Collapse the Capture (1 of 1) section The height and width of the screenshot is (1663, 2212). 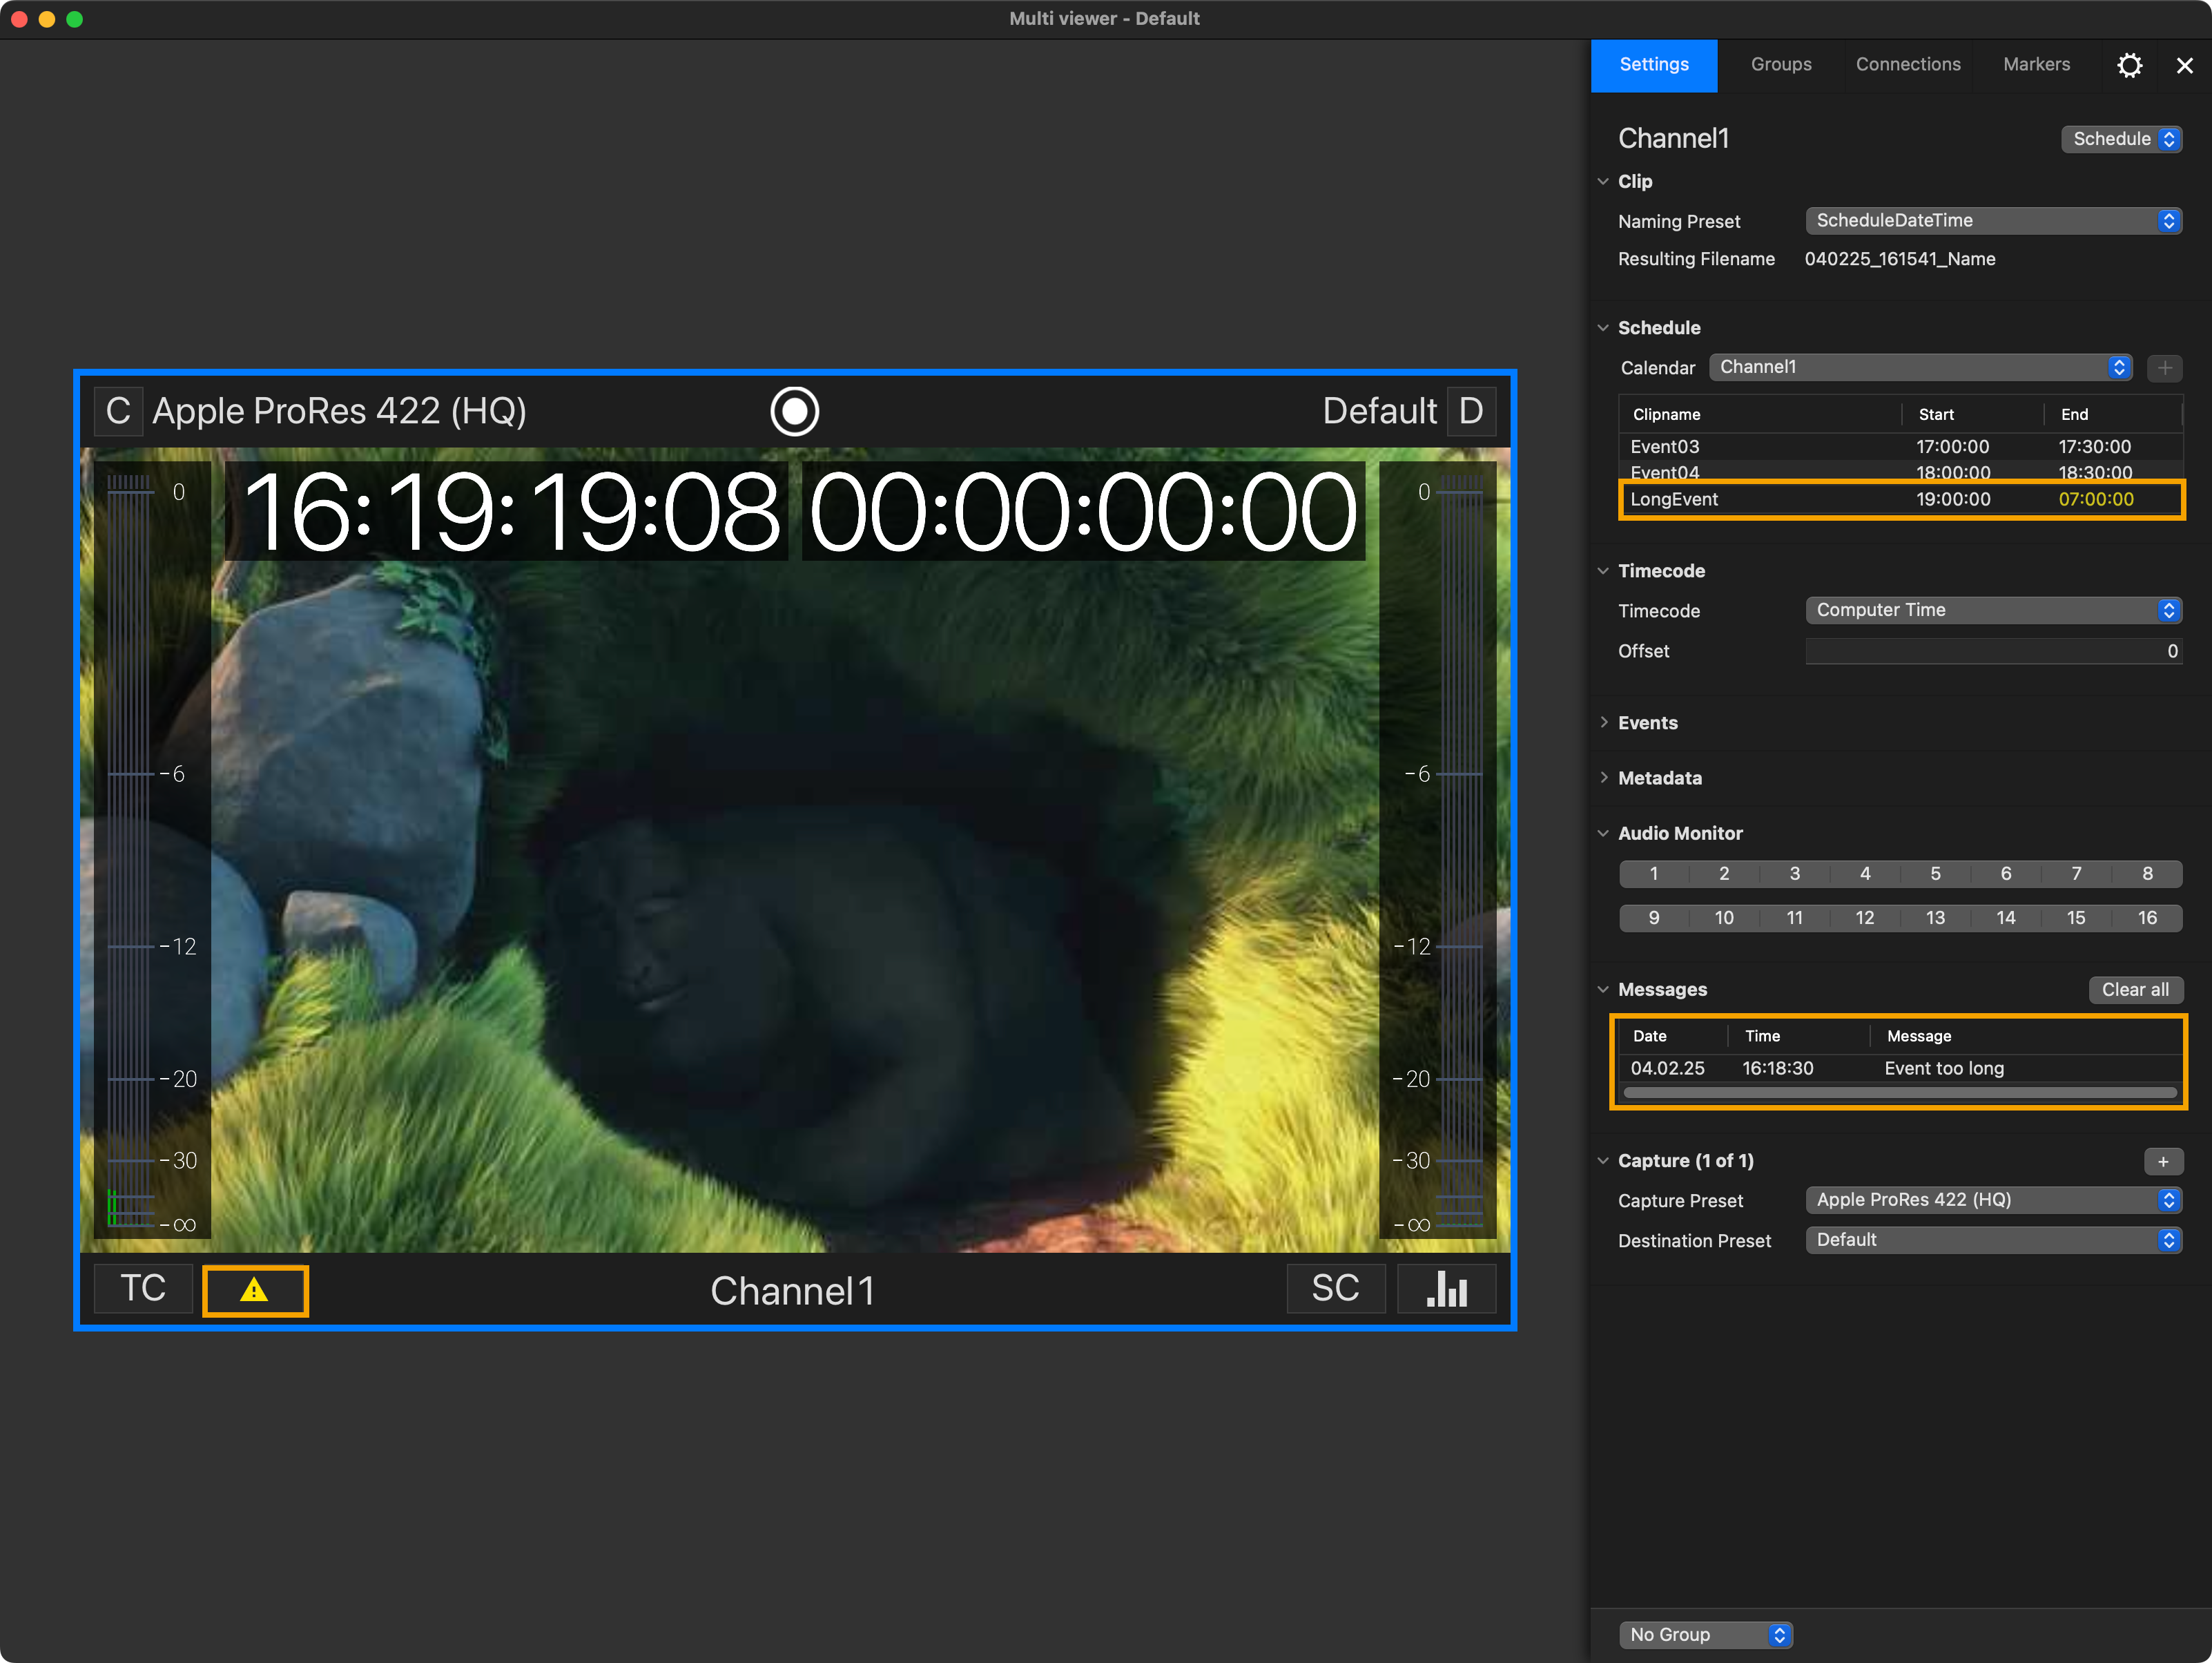click(1603, 1161)
